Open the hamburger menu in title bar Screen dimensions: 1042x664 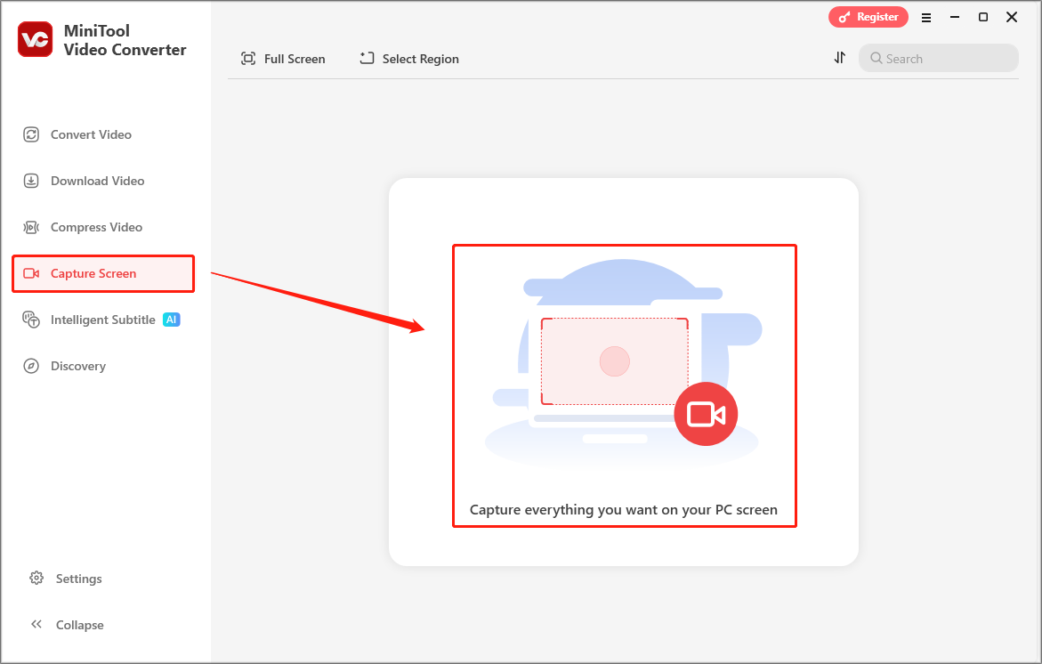(x=926, y=17)
